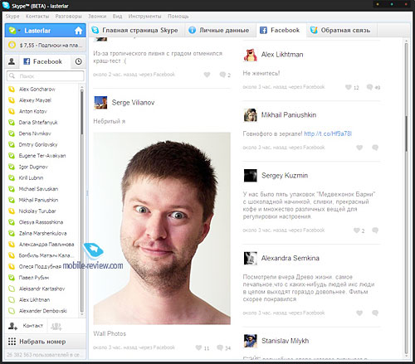Open comments on Alex Likhtman's post

point(369,87)
